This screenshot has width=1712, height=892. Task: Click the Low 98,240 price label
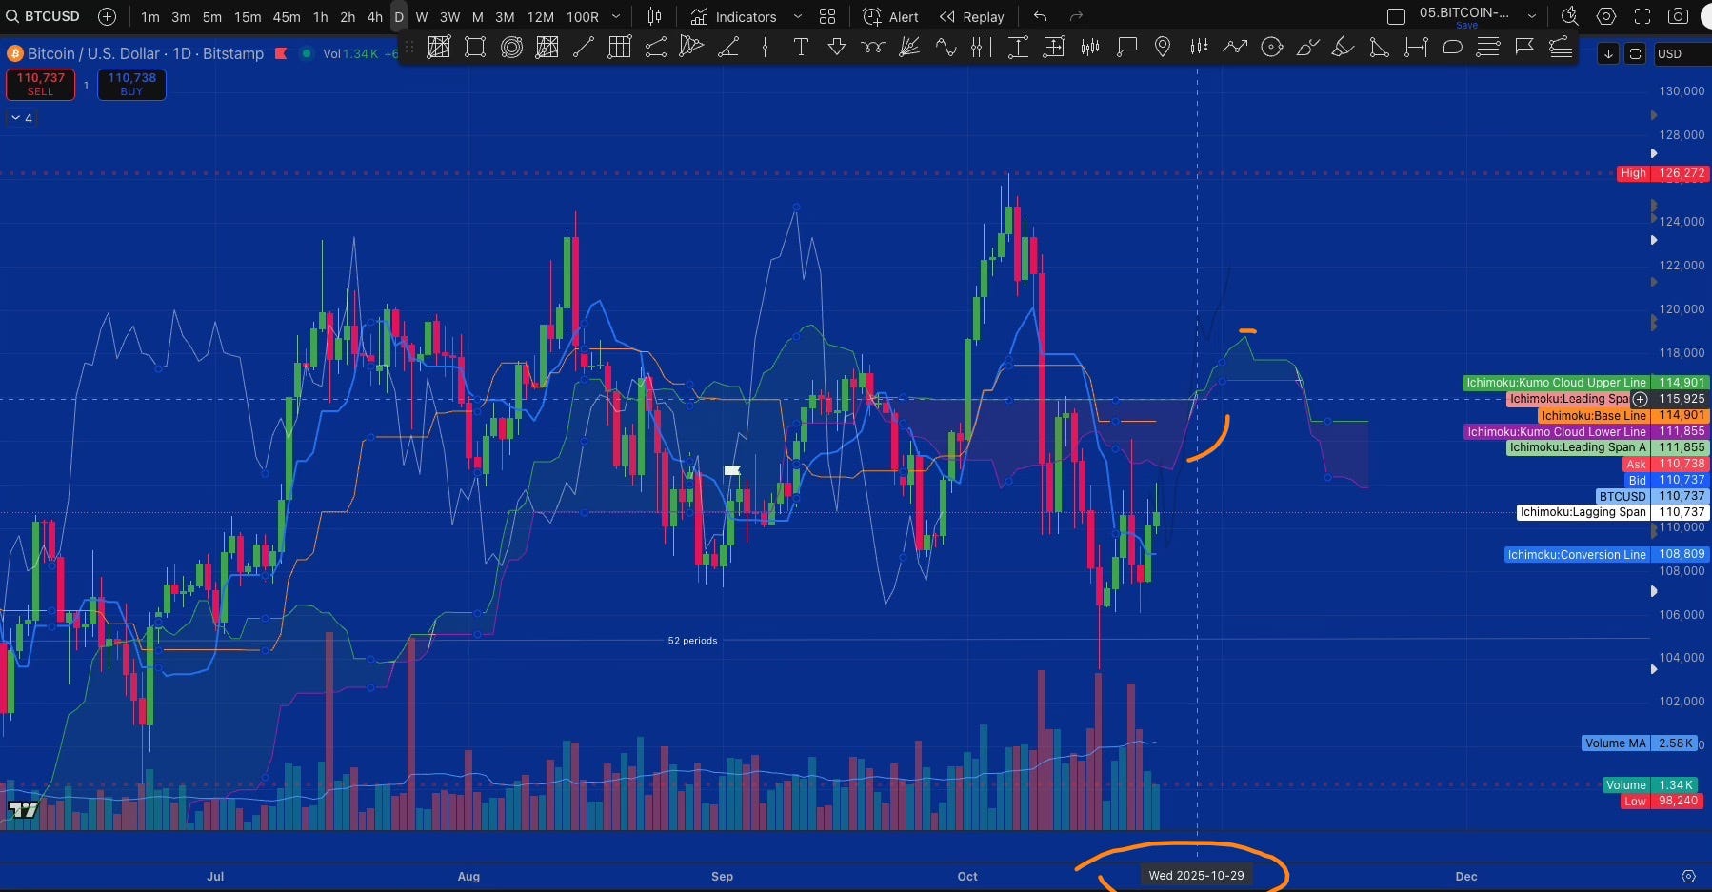(x=1662, y=801)
